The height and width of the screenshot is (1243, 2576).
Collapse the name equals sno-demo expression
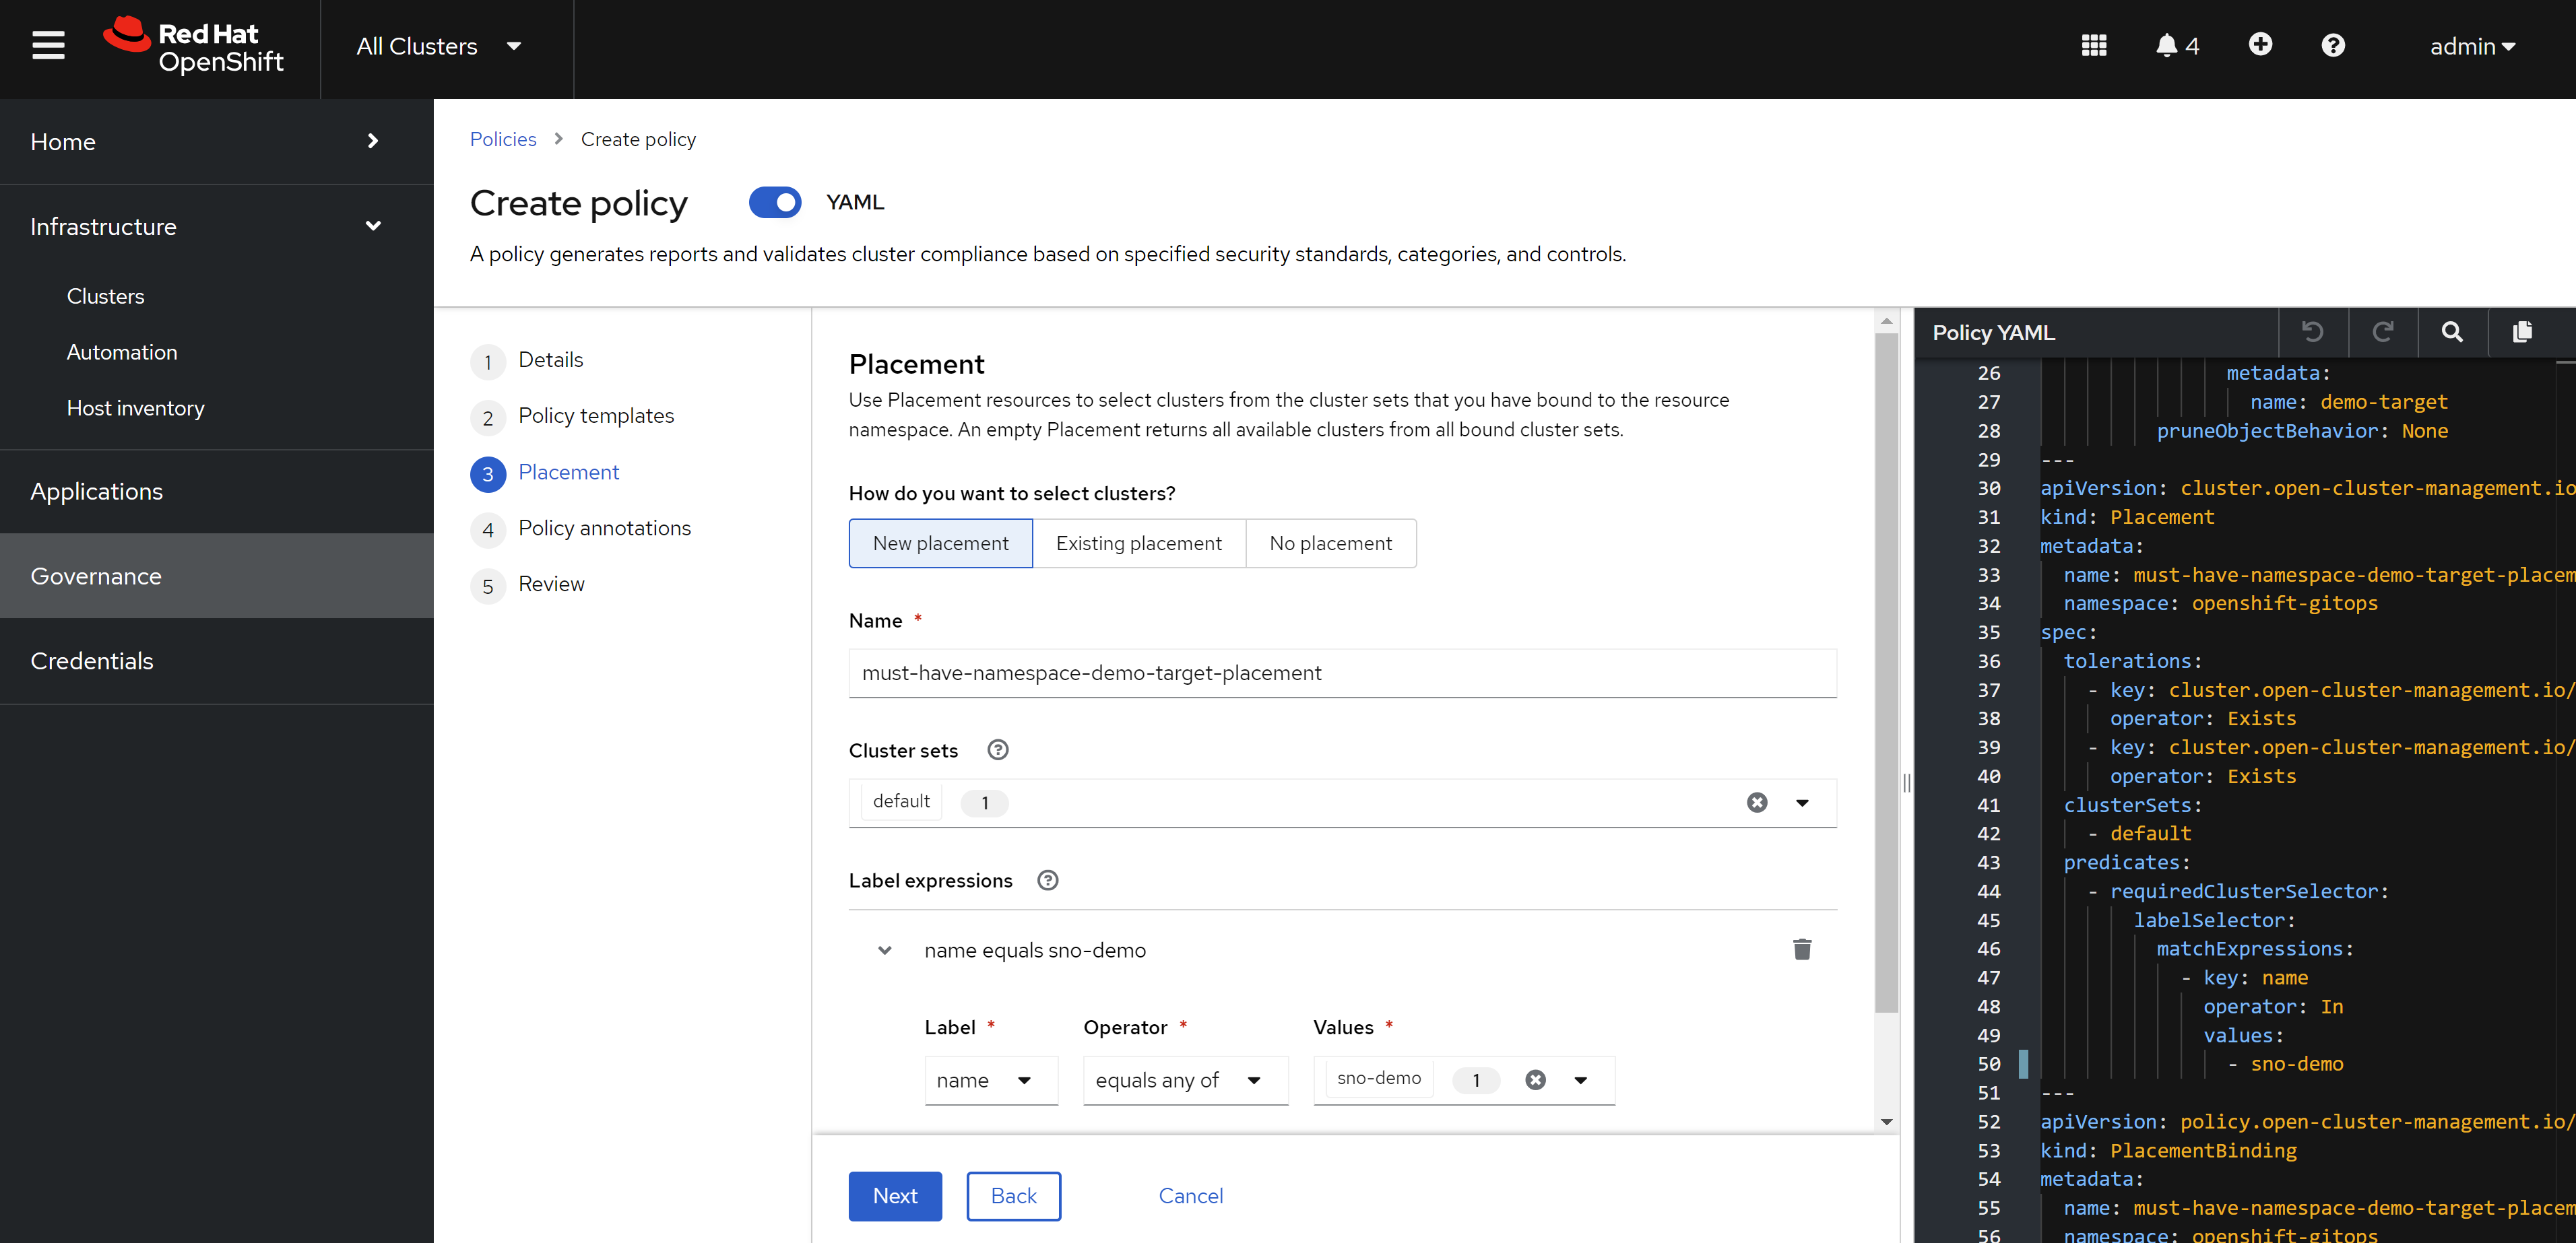click(x=884, y=950)
